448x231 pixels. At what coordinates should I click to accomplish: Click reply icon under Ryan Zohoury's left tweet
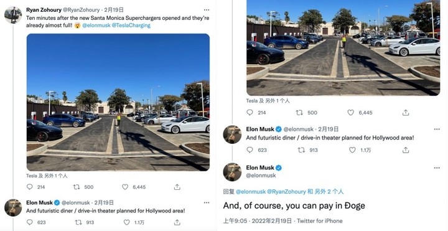(x=30, y=187)
